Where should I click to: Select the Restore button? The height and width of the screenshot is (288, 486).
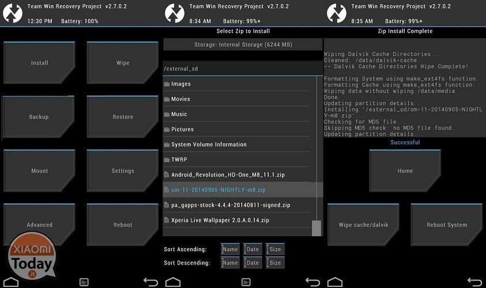click(123, 117)
